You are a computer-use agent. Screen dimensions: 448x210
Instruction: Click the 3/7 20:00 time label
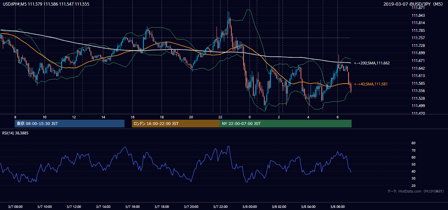click(191, 206)
